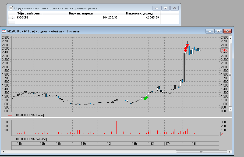The image size is (244, 157).
Task: Click the red Volume legend line marker
Action: point(10,139)
